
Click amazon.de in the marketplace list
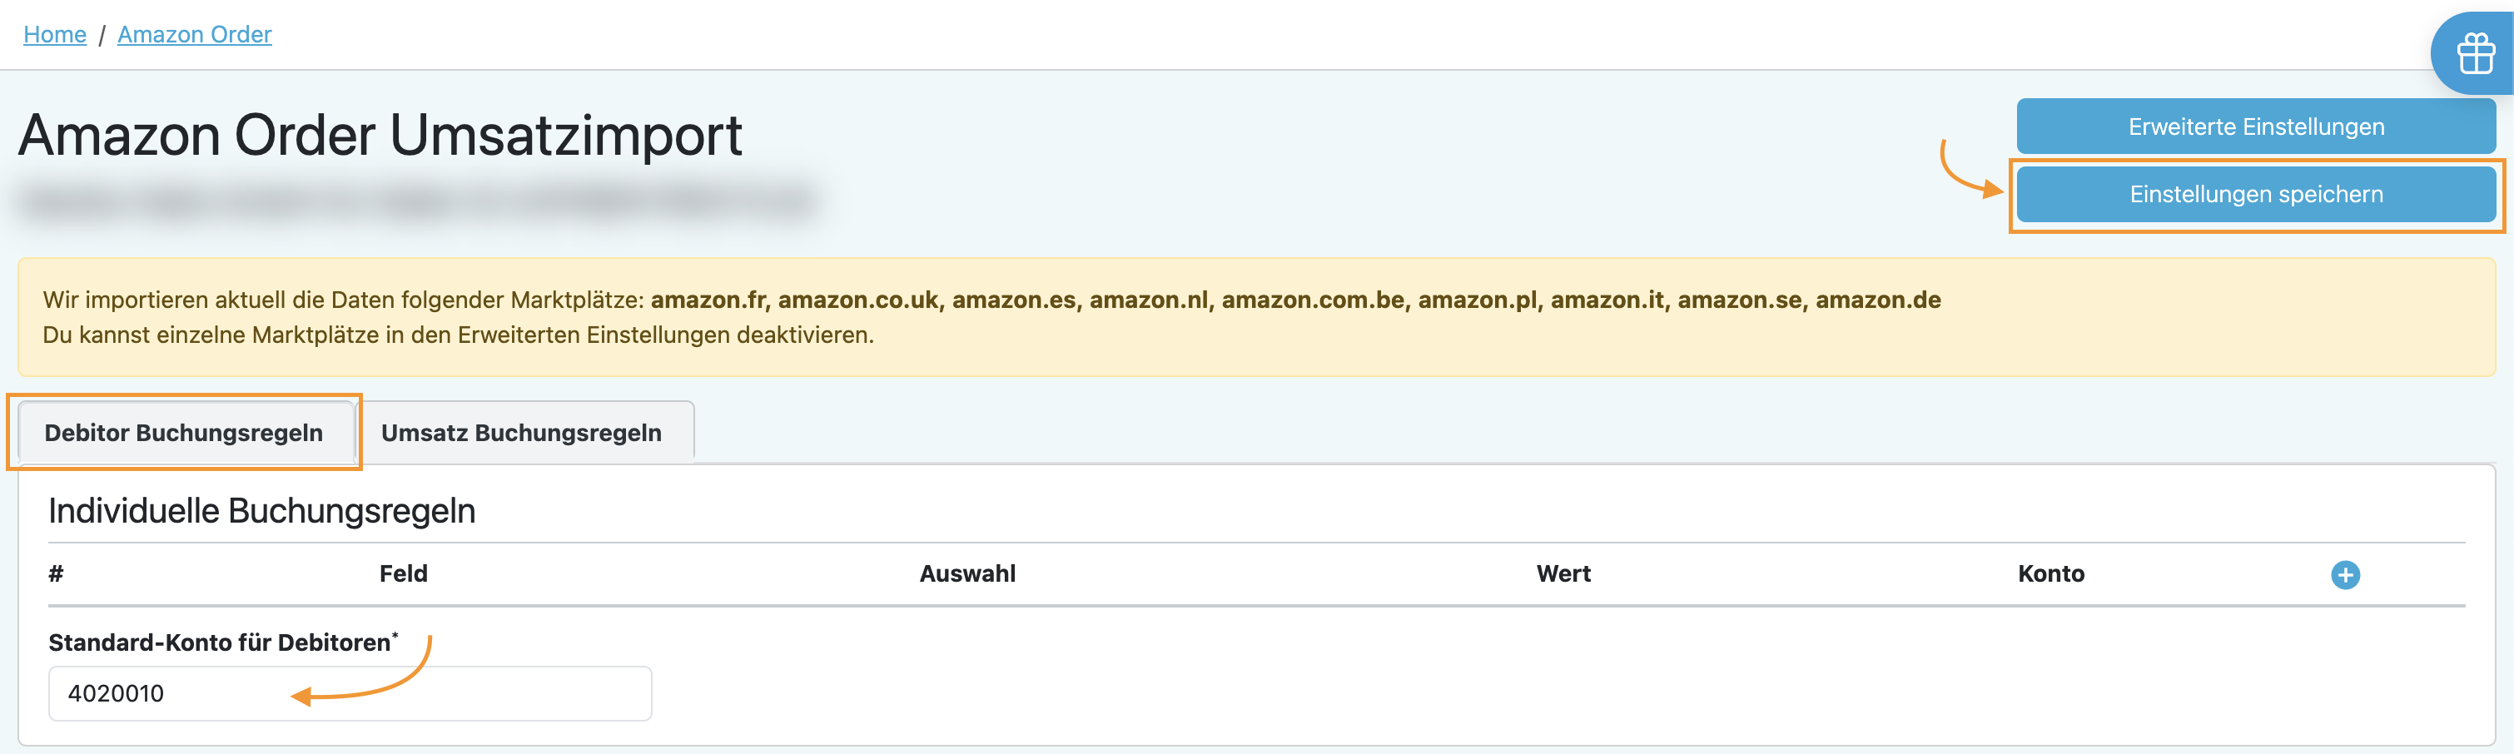point(1878,300)
